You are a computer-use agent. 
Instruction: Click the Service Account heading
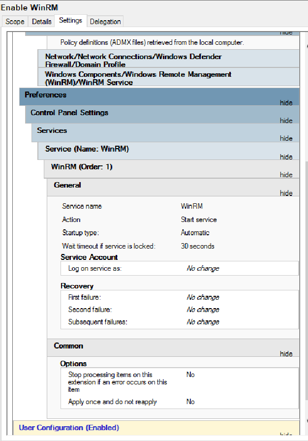click(x=89, y=257)
